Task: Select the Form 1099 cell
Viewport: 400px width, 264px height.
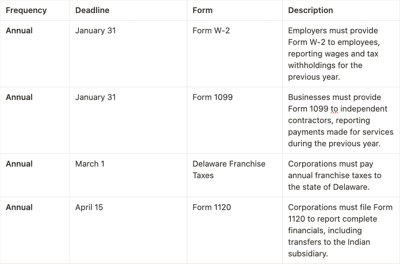Action: (x=213, y=97)
